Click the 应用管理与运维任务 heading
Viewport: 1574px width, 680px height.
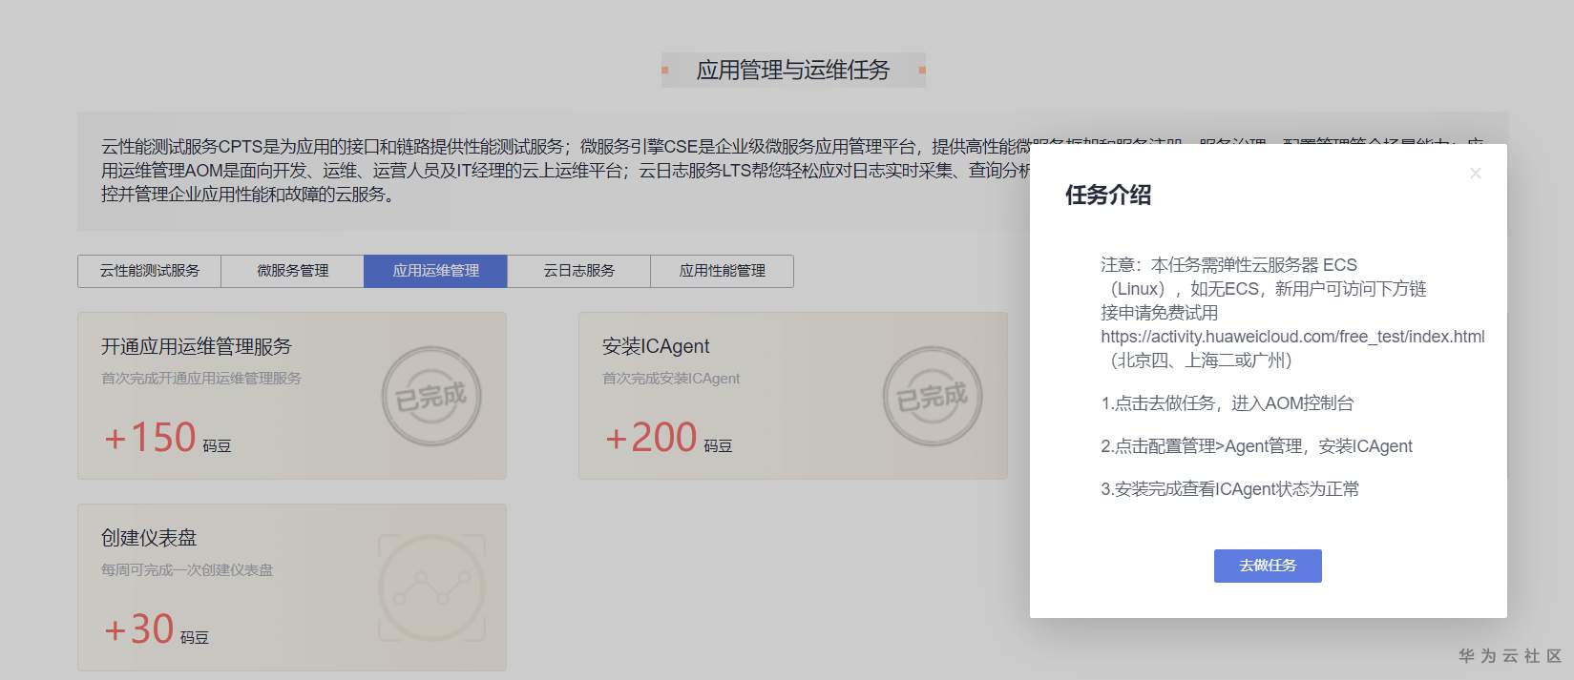click(793, 70)
